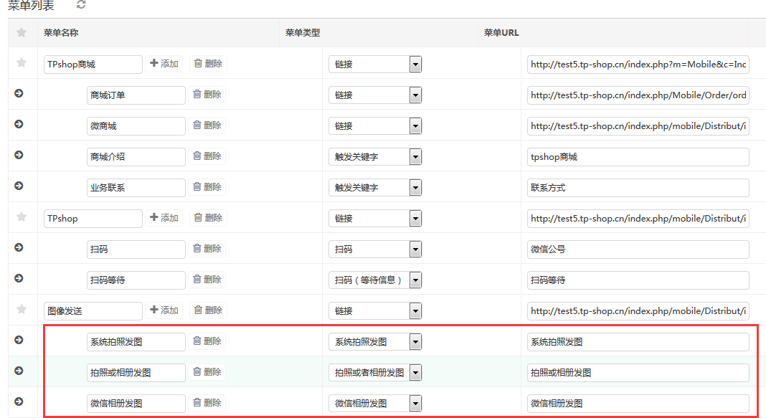
Task: Click the arrow icon beside 微信相册发图 row
Action: point(19,402)
